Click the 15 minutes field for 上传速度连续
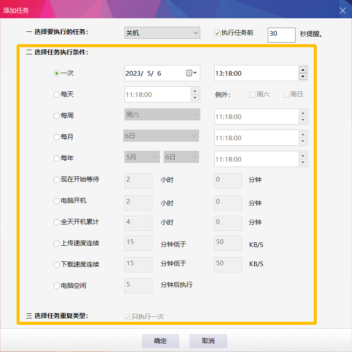 coord(138,243)
